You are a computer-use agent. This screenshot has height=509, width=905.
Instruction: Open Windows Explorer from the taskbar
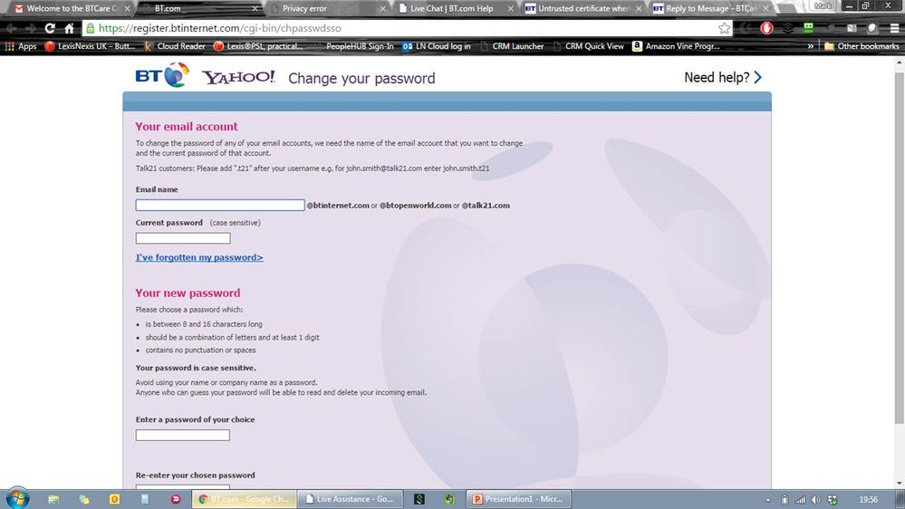(53, 499)
